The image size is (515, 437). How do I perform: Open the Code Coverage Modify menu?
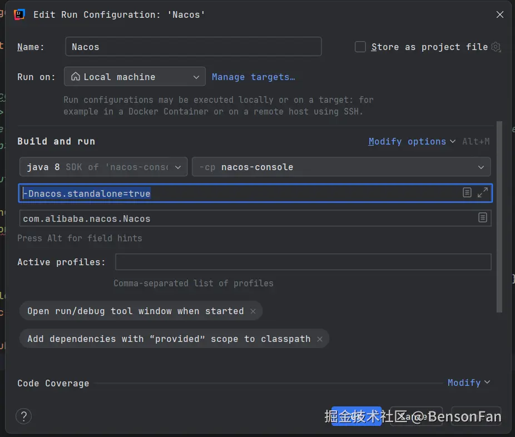click(468, 383)
